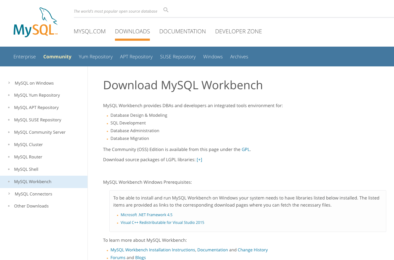The image size is (394, 260).
Task: Open MySQL Shell sidebar link
Action: click(26, 169)
